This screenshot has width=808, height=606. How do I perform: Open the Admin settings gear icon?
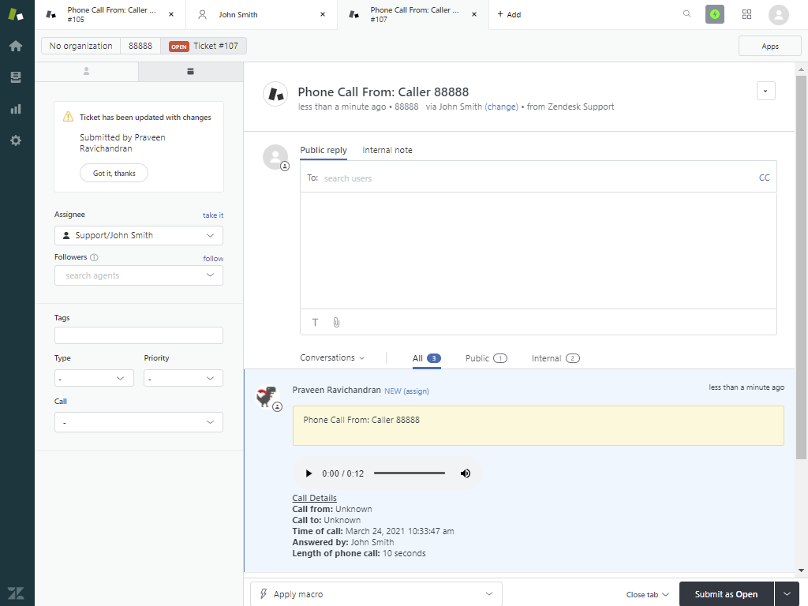point(16,140)
